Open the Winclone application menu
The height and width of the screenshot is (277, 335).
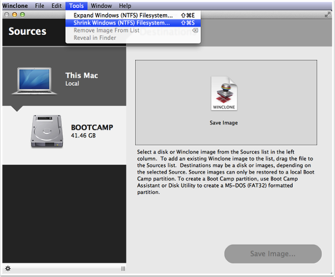15,6
